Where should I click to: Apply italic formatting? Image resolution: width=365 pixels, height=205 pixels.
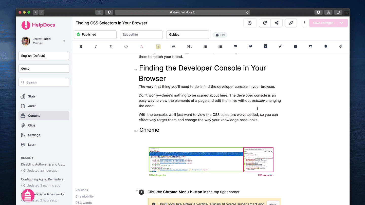click(x=96, y=47)
